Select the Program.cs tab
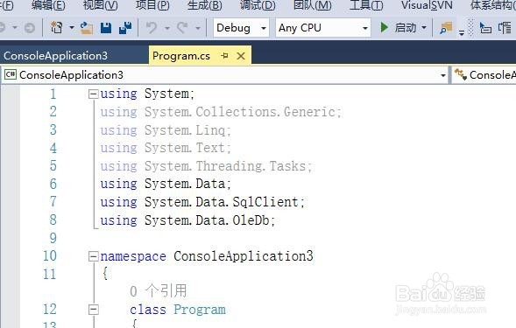Screen dimensions: 516x328 (181, 56)
